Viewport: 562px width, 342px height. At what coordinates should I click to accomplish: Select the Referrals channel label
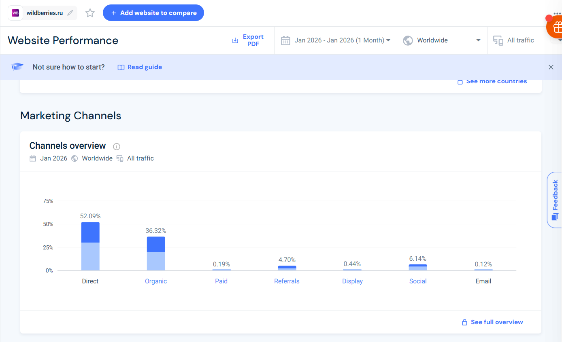pyautogui.click(x=287, y=281)
